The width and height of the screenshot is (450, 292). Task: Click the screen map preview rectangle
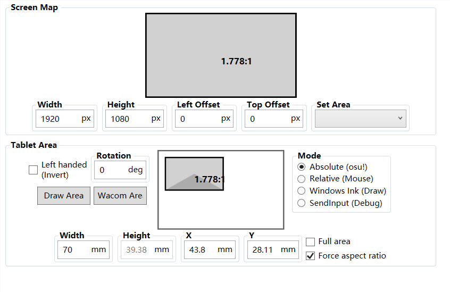(221, 55)
